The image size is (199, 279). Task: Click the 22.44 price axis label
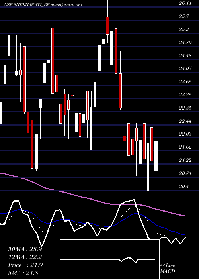click(x=185, y=121)
